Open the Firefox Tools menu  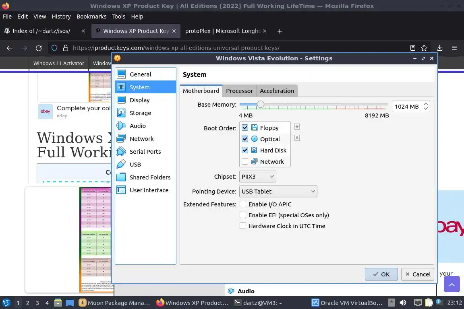tap(119, 16)
